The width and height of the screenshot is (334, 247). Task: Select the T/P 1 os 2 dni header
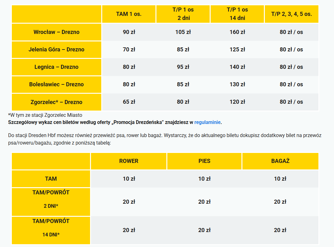183,14
